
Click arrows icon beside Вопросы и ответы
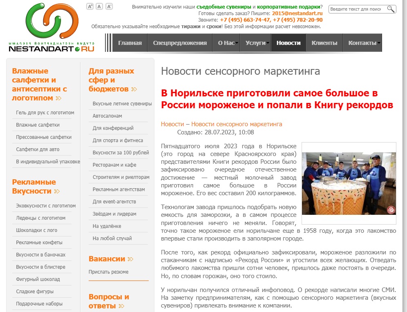(x=121, y=306)
